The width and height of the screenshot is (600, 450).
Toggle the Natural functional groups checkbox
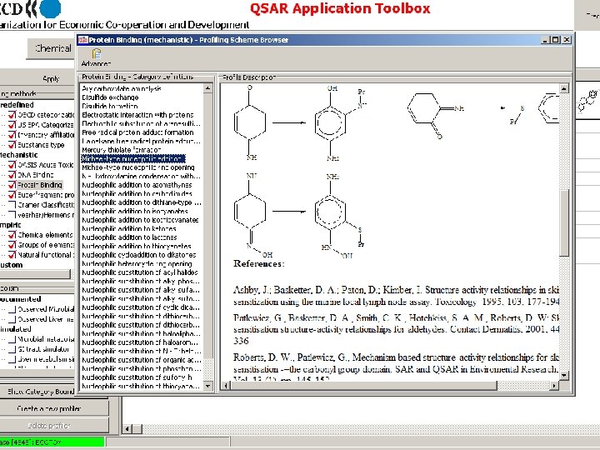pyautogui.click(x=12, y=255)
